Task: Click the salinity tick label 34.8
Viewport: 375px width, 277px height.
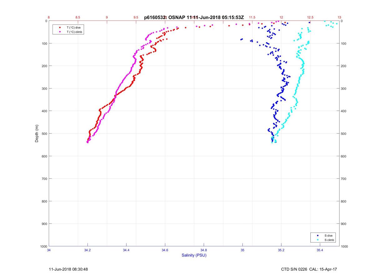Action: pyautogui.click(x=204, y=250)
